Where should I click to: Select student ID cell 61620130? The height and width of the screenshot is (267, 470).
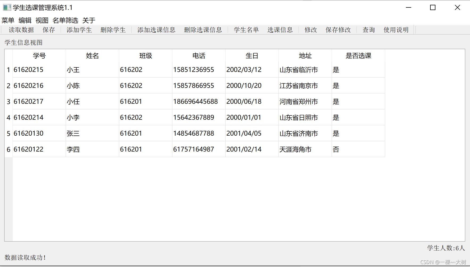39,133
